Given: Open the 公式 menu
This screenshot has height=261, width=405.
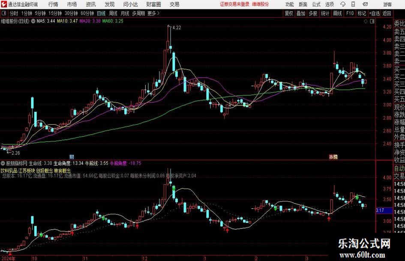Looking at the screenshot, I should coord(316,4).
